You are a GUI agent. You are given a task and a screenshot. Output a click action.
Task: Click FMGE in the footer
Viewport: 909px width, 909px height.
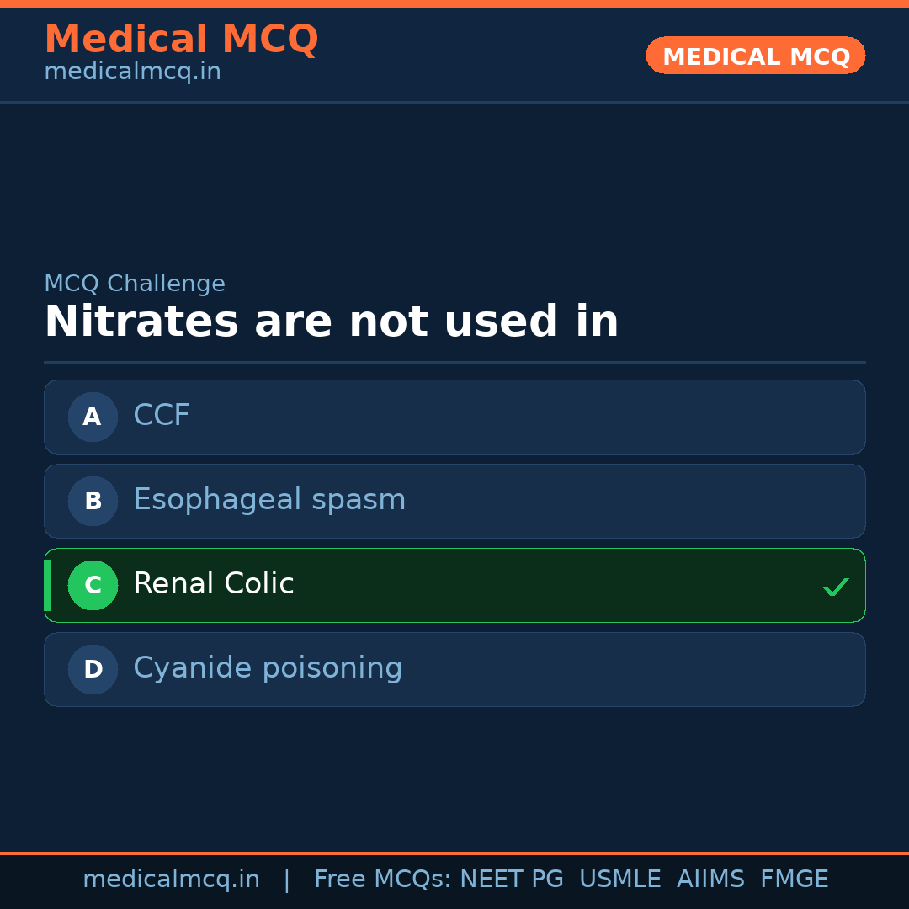795,880
